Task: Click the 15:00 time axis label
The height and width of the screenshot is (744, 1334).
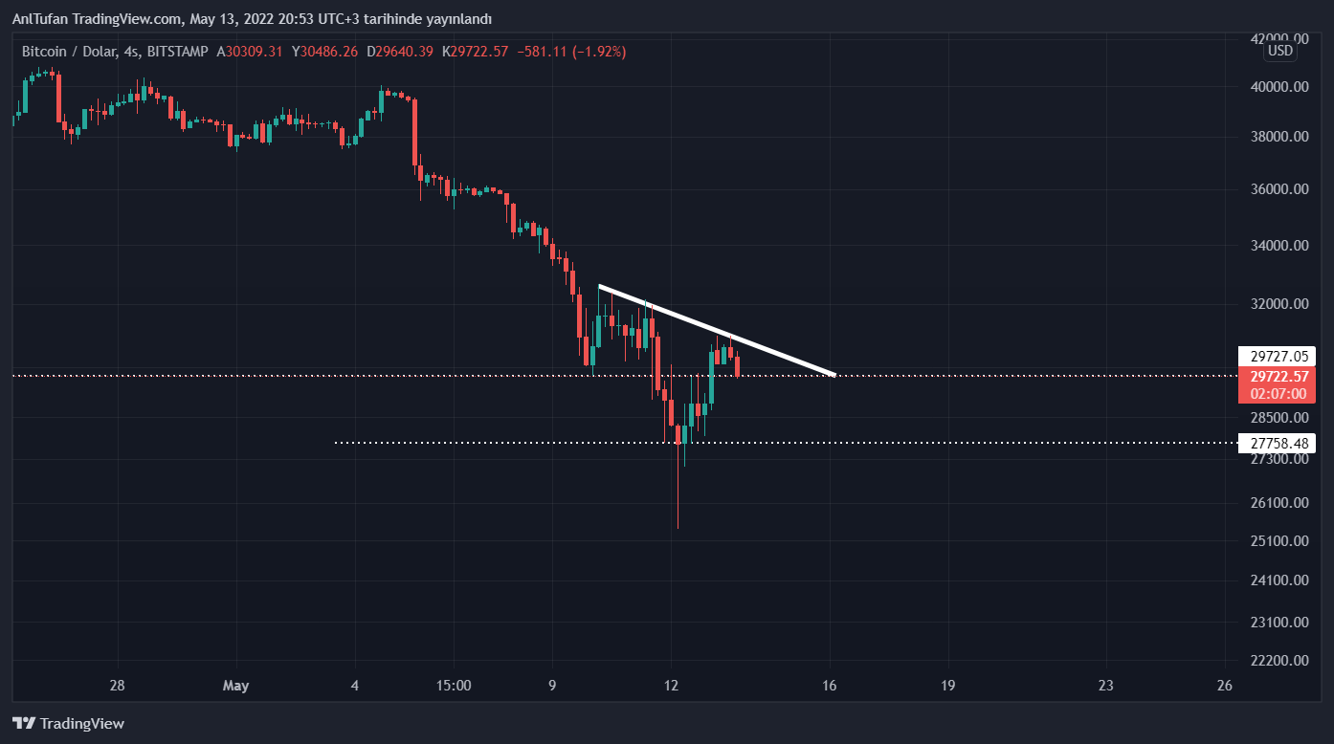Action: pyautogui.click(x=454, y=686)
